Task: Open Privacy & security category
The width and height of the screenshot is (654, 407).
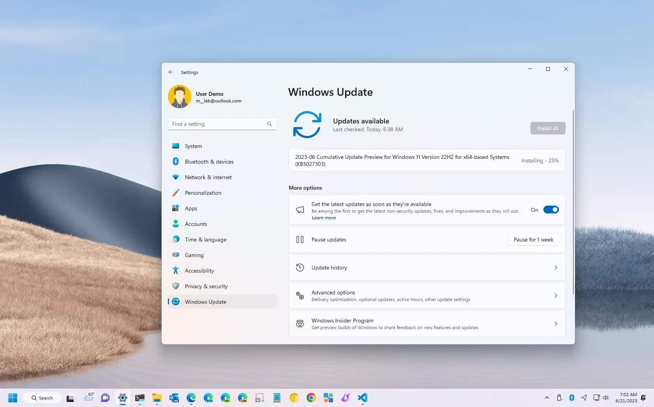Action: (x=222, y=286)
